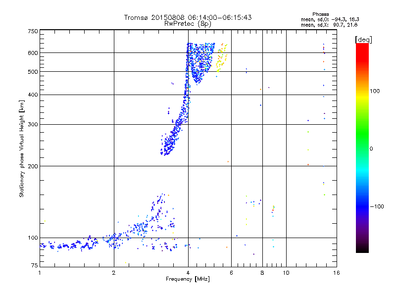Click the y-axis '200' tick label
Viewport: 396px width, 297px height.
[x=33, y=166]
